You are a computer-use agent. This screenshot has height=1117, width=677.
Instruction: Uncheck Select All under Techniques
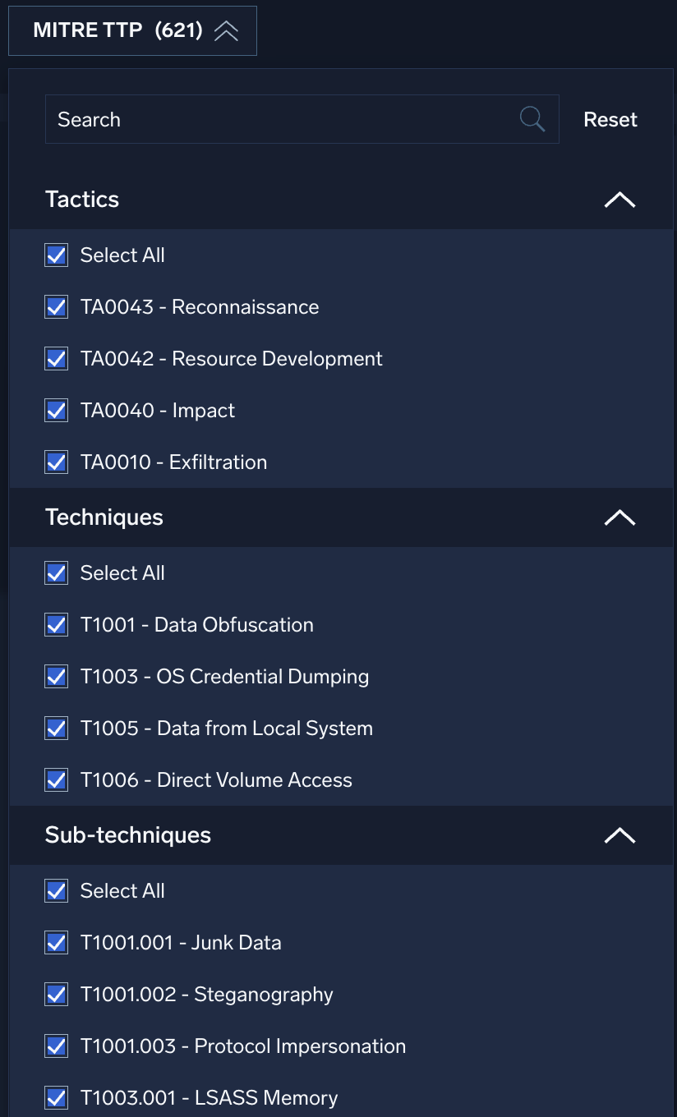tap(57, 573)
